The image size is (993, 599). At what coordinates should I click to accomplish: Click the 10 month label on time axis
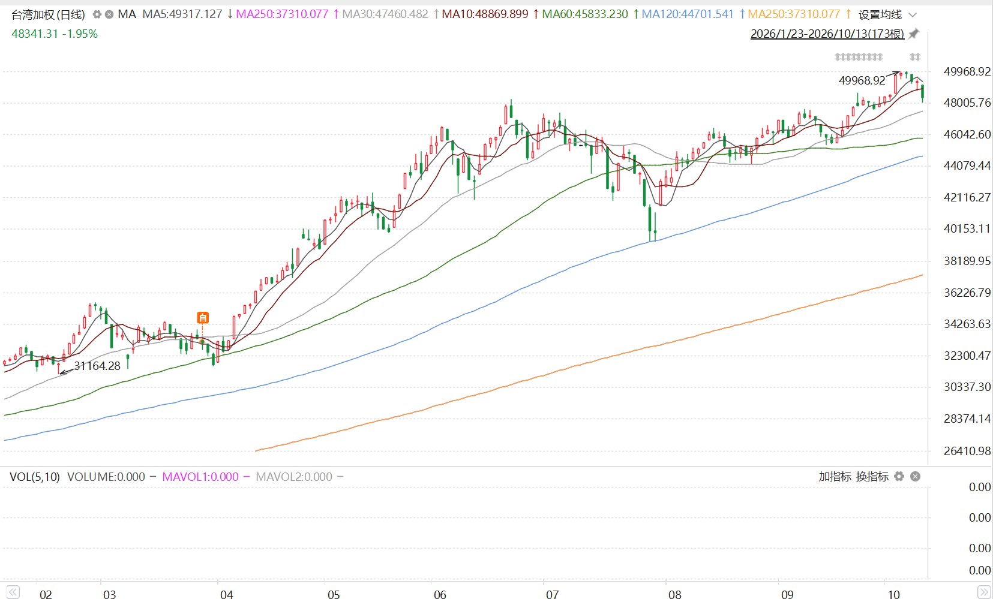pos(894,594)
